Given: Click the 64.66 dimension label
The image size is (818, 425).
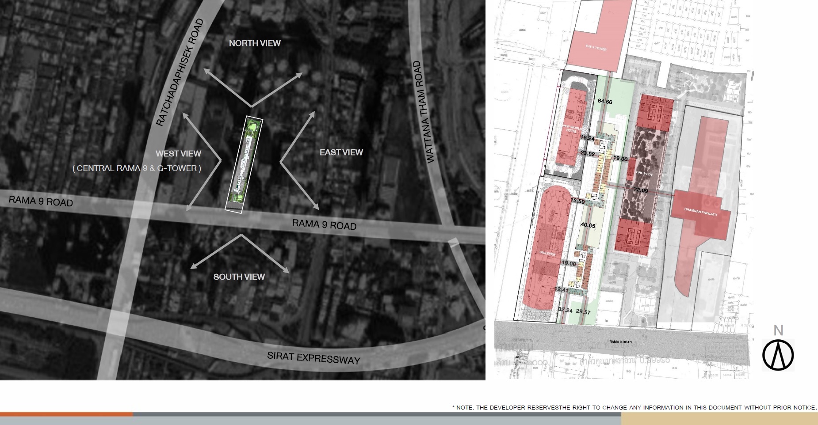Looking at the screenshot, I should coord(605,102).
